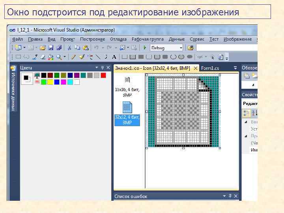Pick the magenta color swatch
284x213 pixels.
64,82
